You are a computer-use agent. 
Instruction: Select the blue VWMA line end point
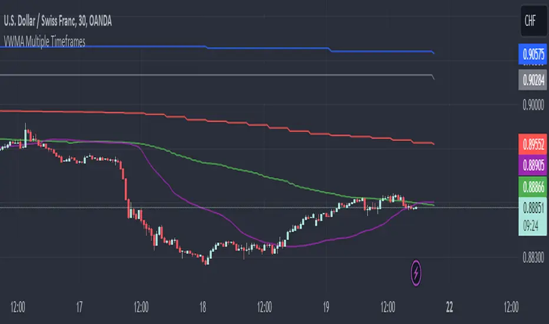pos(434,54)
